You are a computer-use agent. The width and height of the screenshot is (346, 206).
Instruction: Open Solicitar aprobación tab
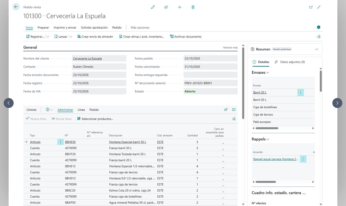(94, 27)
